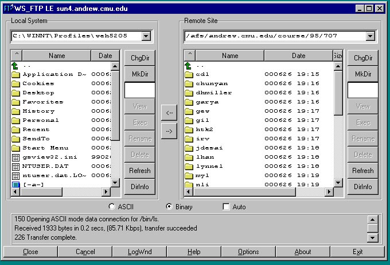Select the [-a-] drive icon
The image size is (390, 265).
[x=15, y=185]
